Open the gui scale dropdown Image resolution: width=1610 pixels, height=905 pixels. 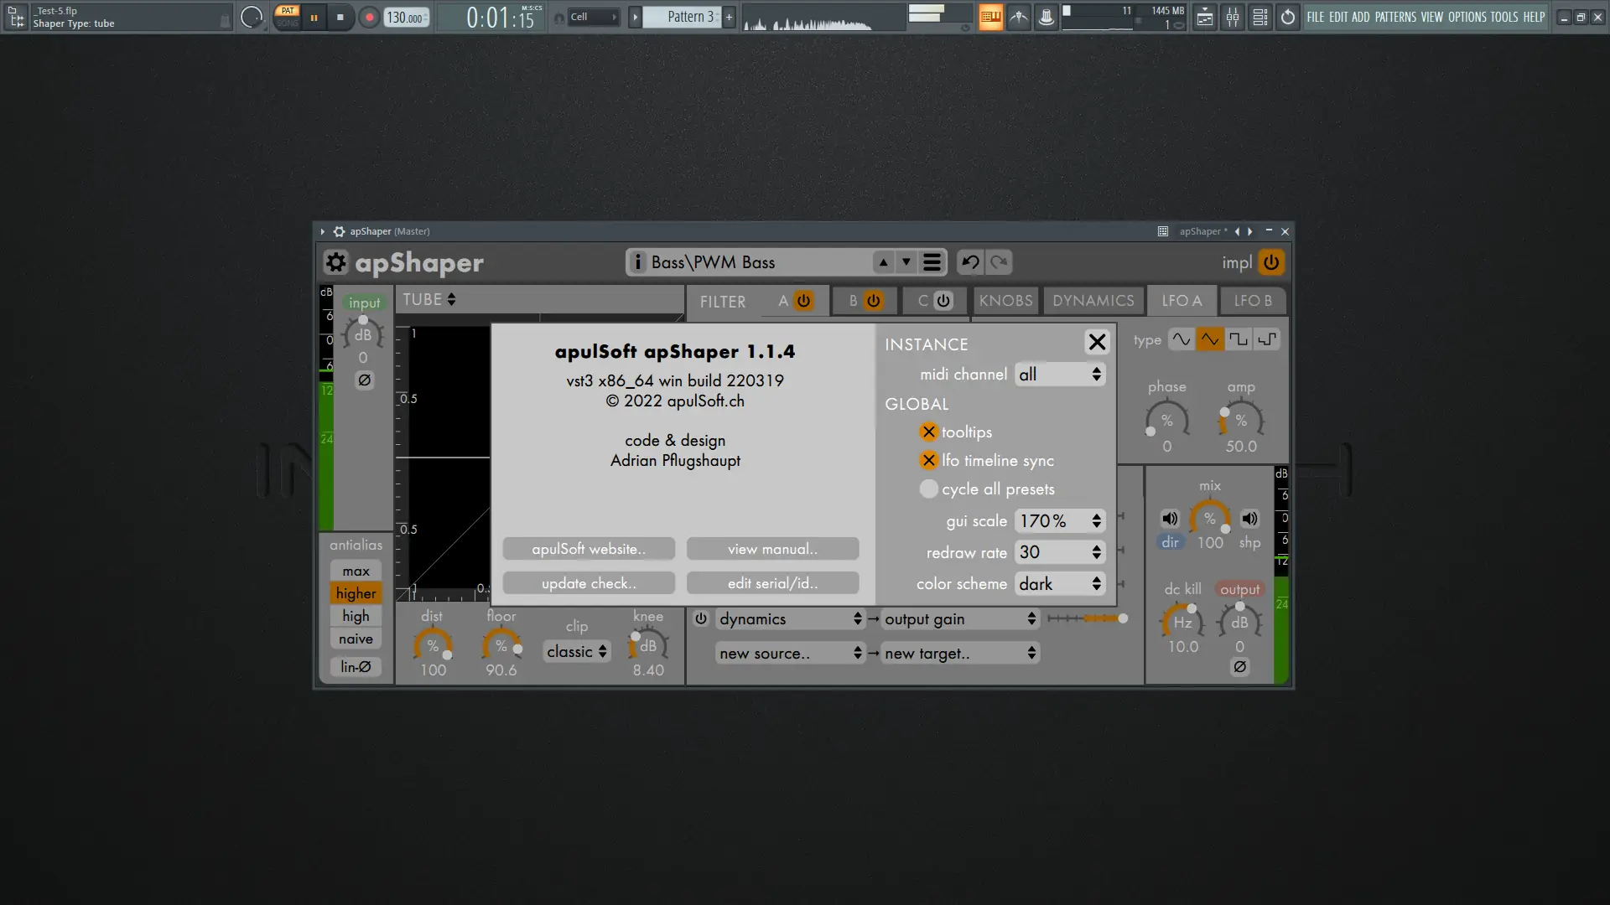point(1059,521)
